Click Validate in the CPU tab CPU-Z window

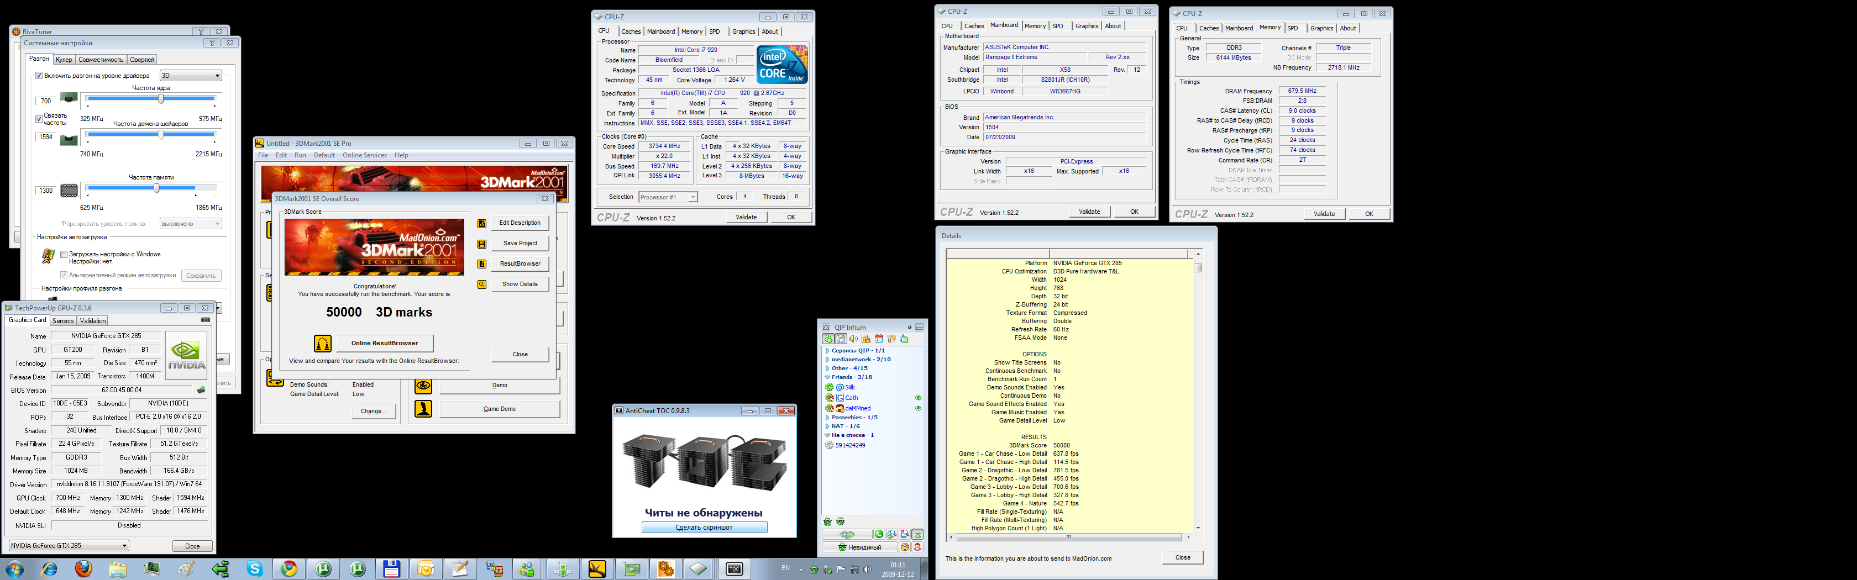tap(746, 217)
